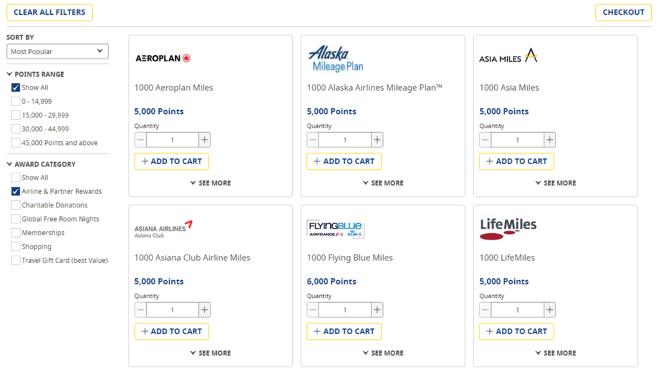Click plus icon on Asia Miles quantity
The image size is (659, 371).
(548, 139)
